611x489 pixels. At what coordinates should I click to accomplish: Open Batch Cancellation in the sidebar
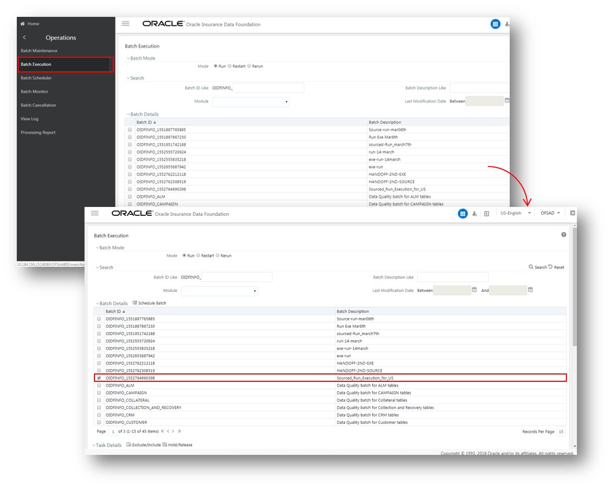(x=38, y=105)
